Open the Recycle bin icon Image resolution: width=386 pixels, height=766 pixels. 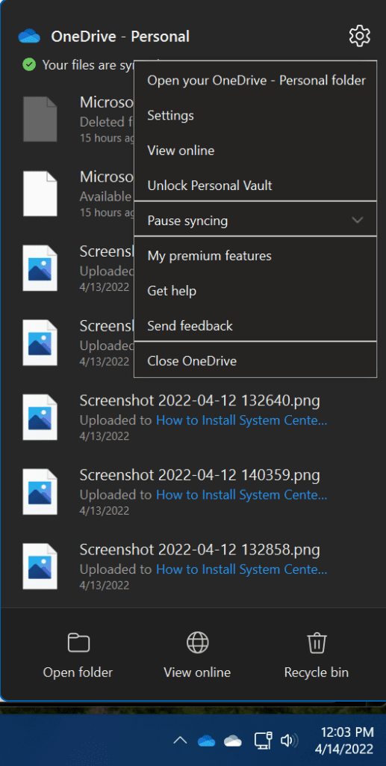[317, 643]
